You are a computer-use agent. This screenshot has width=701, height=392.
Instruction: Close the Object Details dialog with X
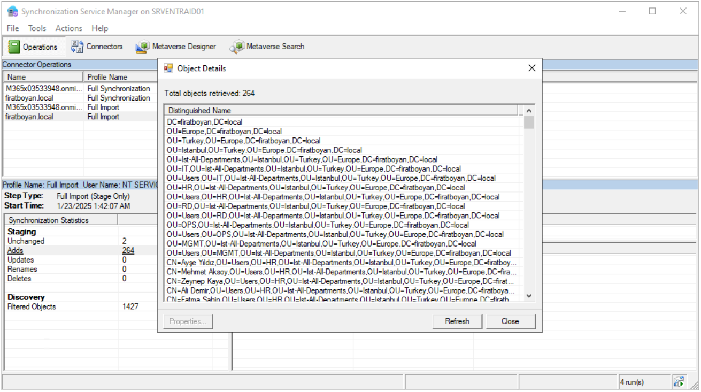pyautogui.click(x=531, y=68)
